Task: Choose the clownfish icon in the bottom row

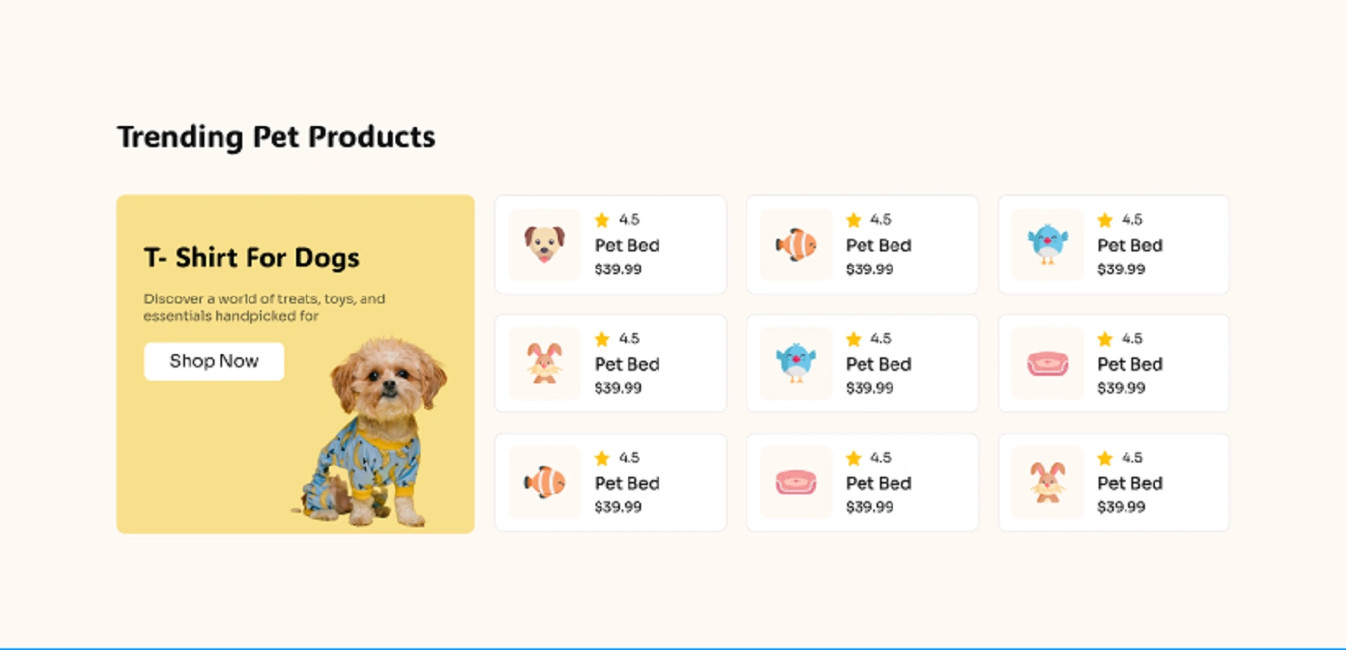Action: (544, 483)
